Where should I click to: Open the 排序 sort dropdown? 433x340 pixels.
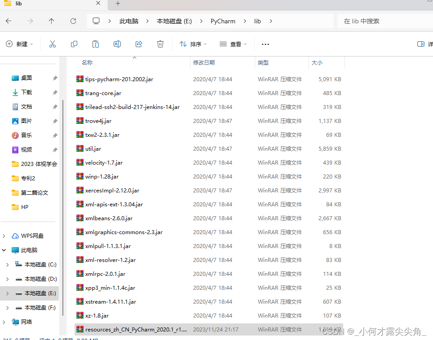tap(193, 44)
